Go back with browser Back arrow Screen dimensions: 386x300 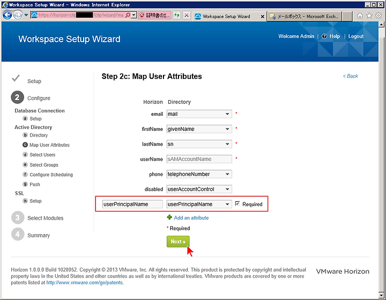[7, 15]
